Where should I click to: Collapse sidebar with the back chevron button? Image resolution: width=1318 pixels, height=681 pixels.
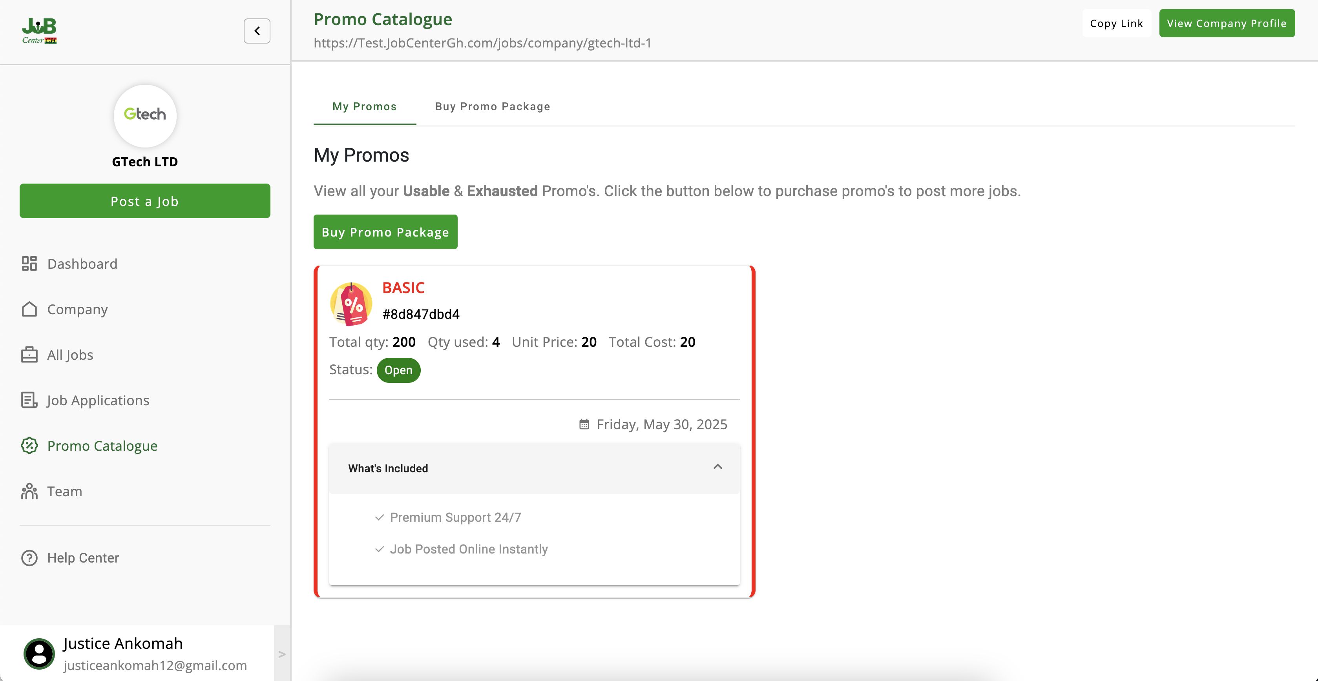point(257,31)
